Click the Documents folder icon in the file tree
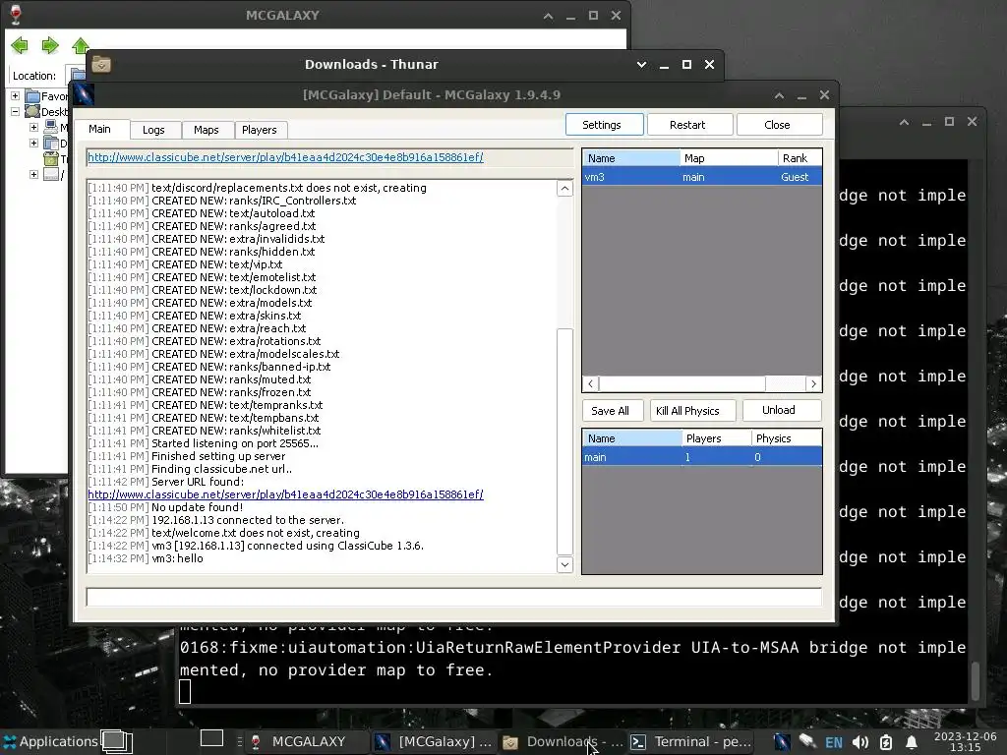The image size is (1007, 755). (x=51, y=143)
